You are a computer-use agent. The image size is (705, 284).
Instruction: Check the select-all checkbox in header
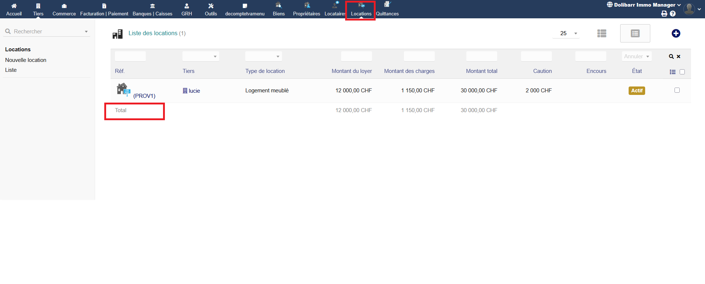pyautogui.click(x=682, y=72)
